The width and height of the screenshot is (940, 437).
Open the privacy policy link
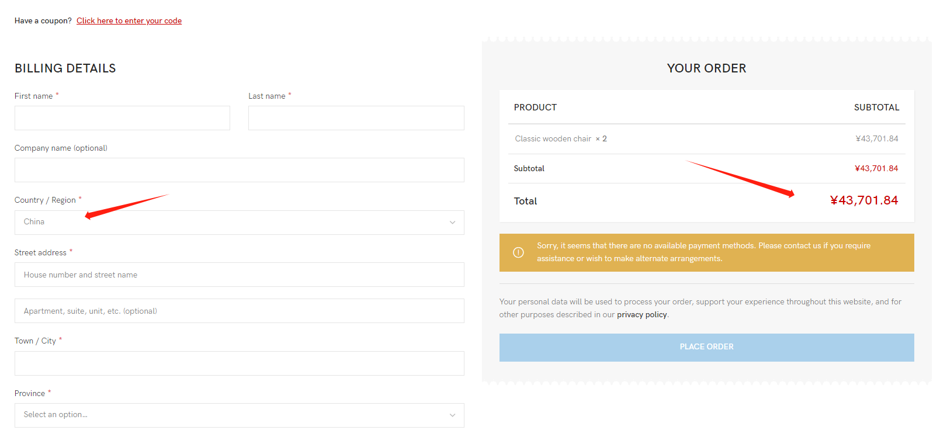click(641, 314)
